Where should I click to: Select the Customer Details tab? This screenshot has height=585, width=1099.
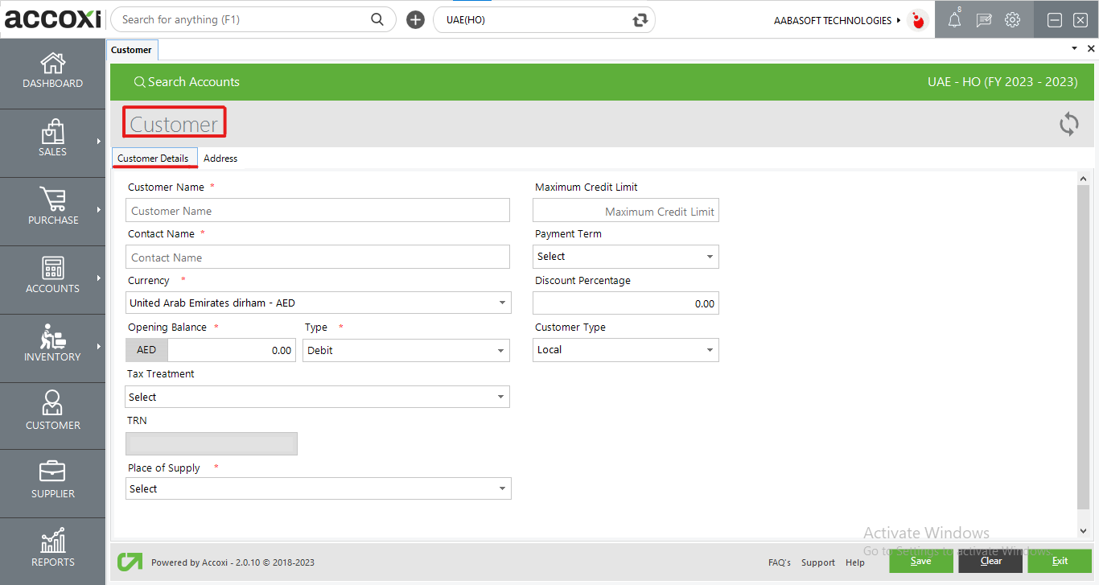(154, 158)
